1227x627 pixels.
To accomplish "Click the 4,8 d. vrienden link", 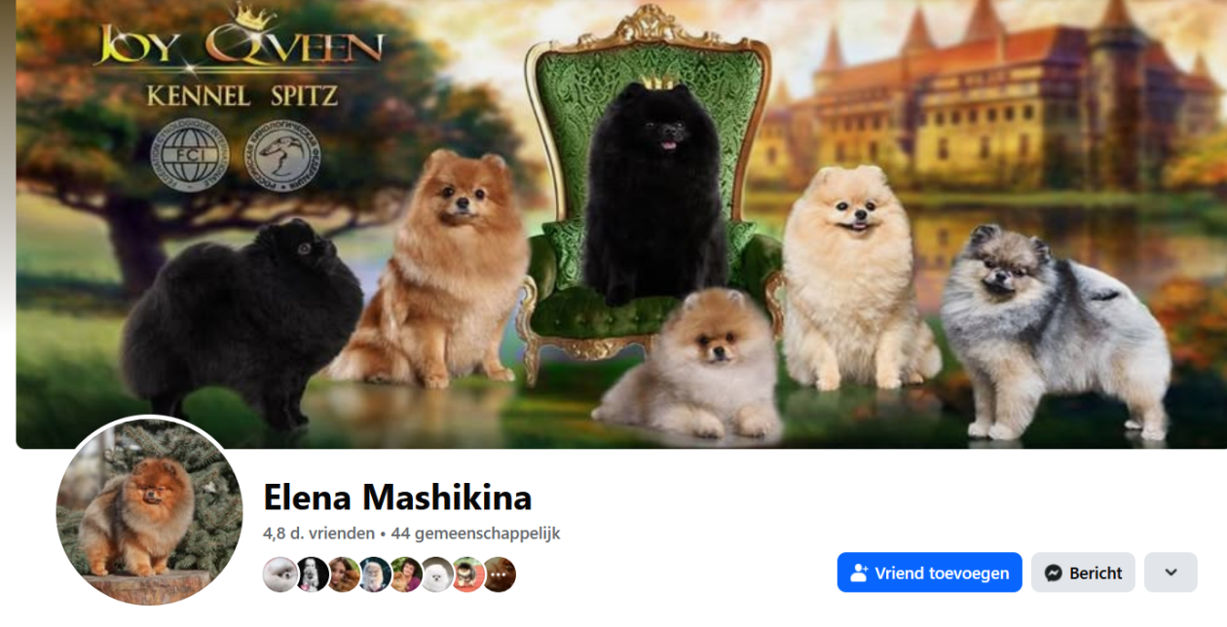I will (x=318, y=534).
